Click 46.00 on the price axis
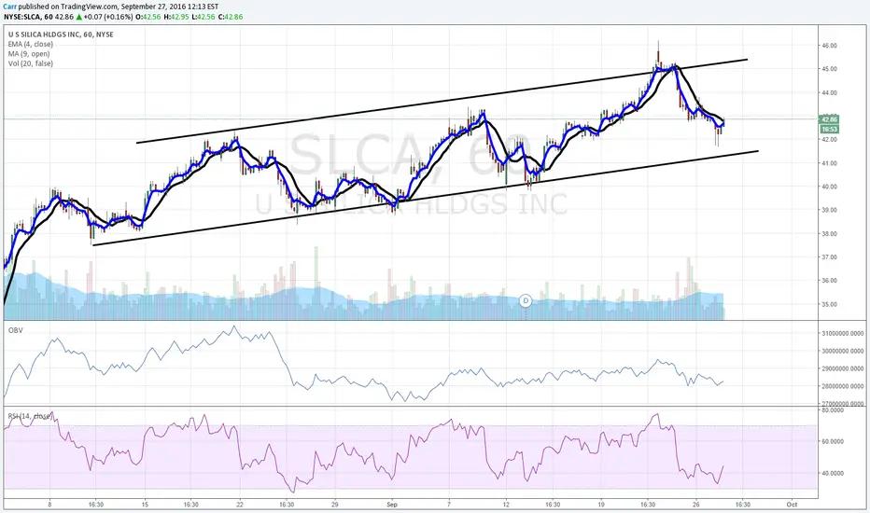The width and height of the screenshot is (870, 513). 830,46
